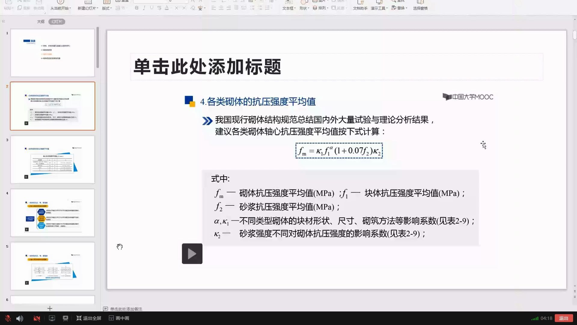577x325 pixels.
Task: Play media icon on slide 4 thumbnail
Action: [x=27, y=229]
